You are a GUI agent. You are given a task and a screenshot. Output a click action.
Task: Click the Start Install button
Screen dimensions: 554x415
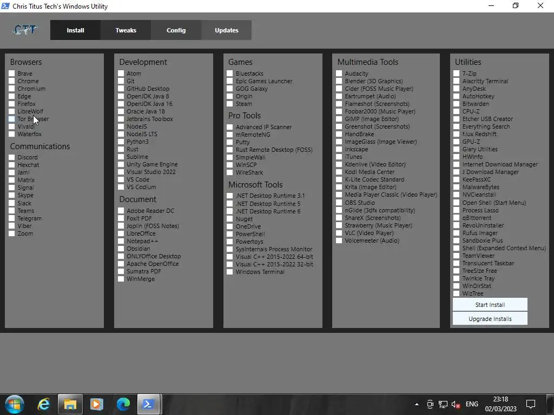490,305
